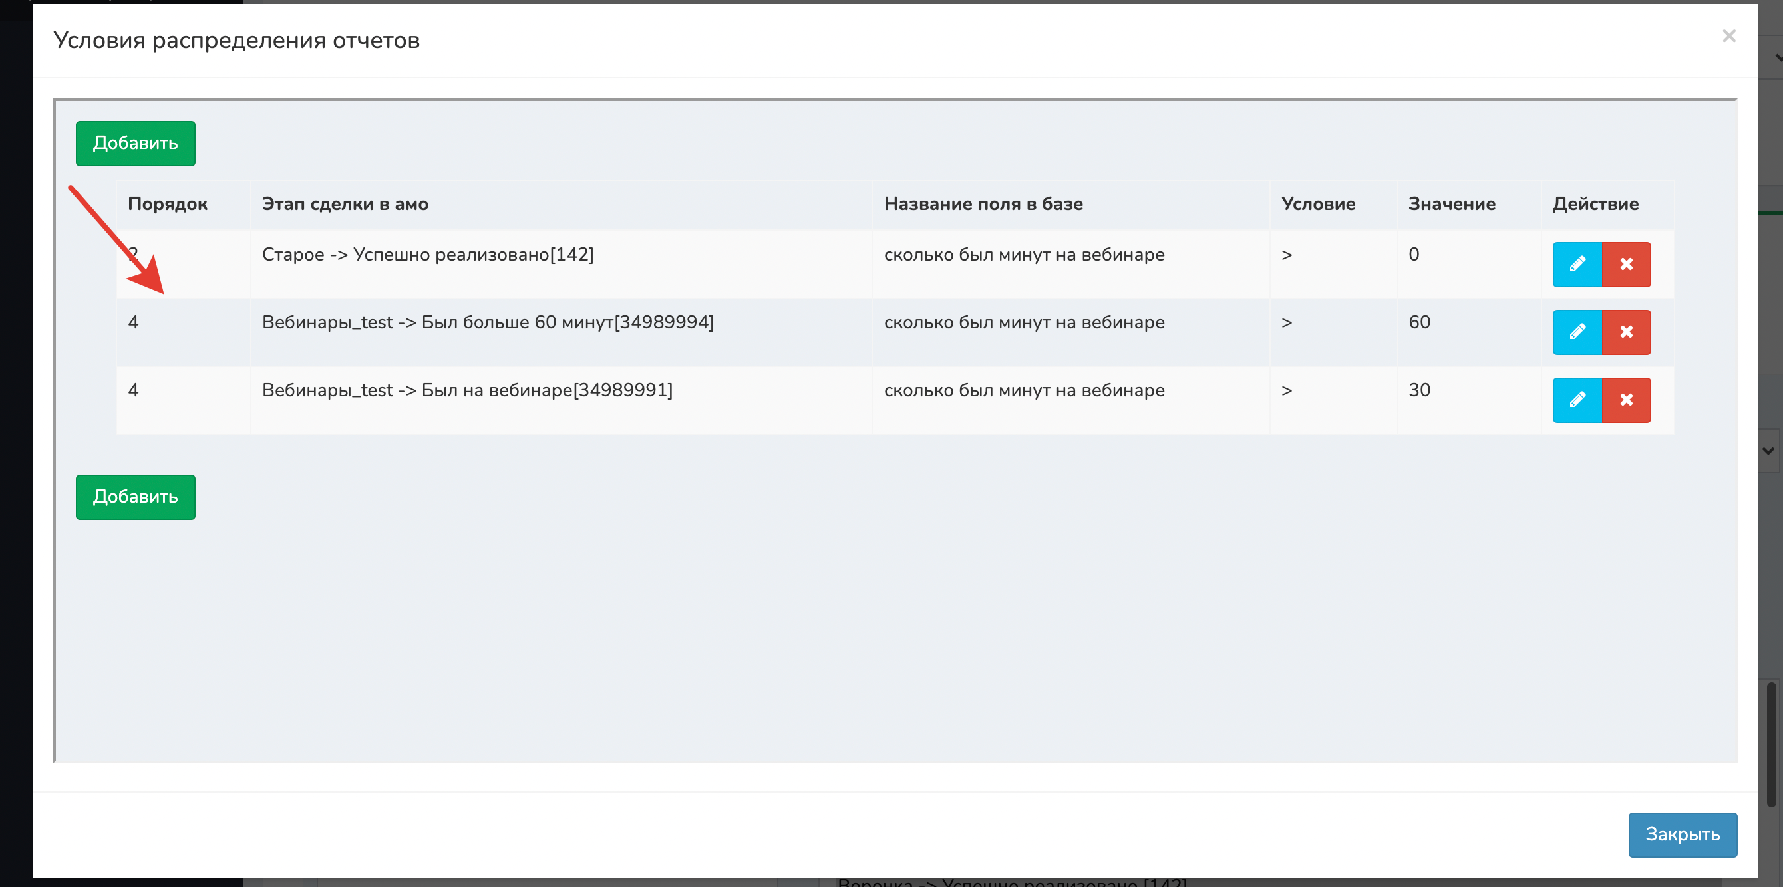Edit the Был больше 60 минут row
Image resolution: width=1783 pixels, height=887 pixels.
(x=1577, y=332)
